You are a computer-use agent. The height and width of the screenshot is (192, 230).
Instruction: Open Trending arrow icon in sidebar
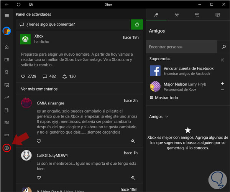pyautogui.click(x=7, y=98)
